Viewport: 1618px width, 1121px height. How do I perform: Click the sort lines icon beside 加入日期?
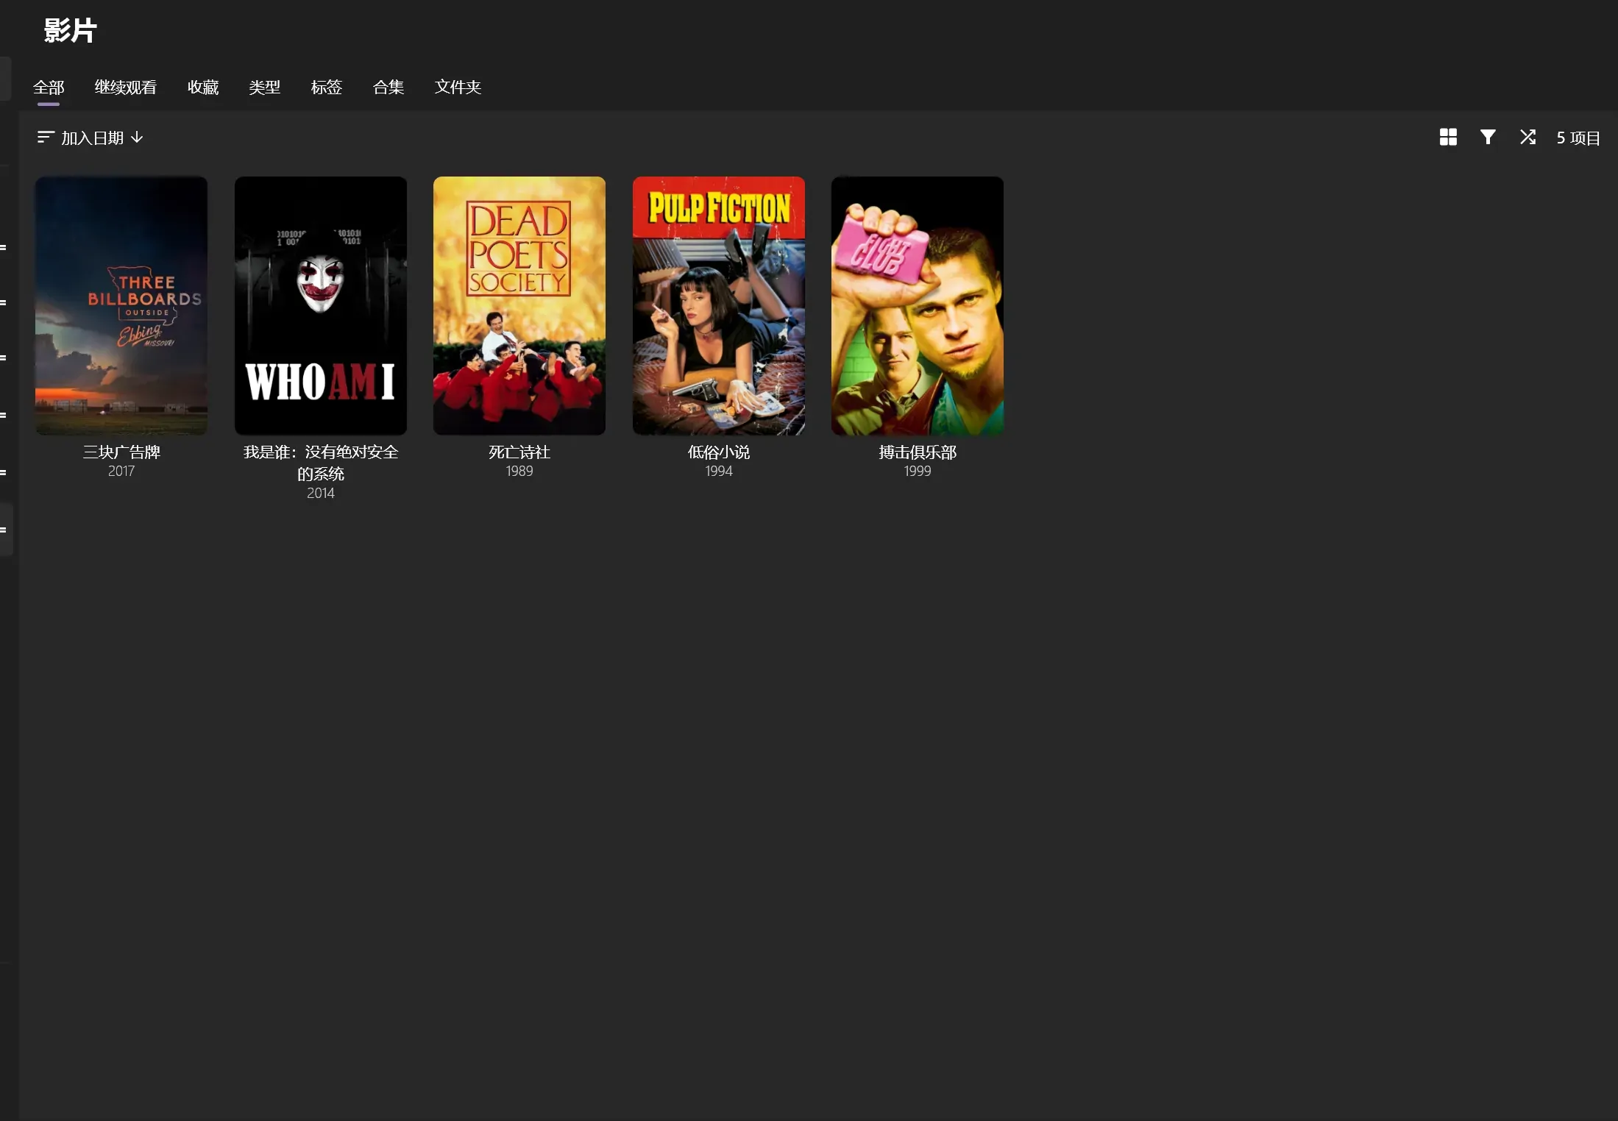point(46,138)
